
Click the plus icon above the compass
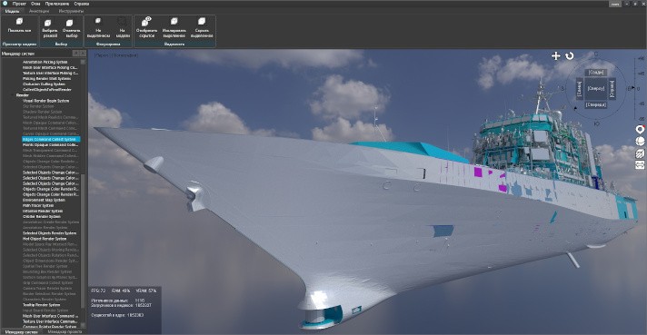[556, 56]
